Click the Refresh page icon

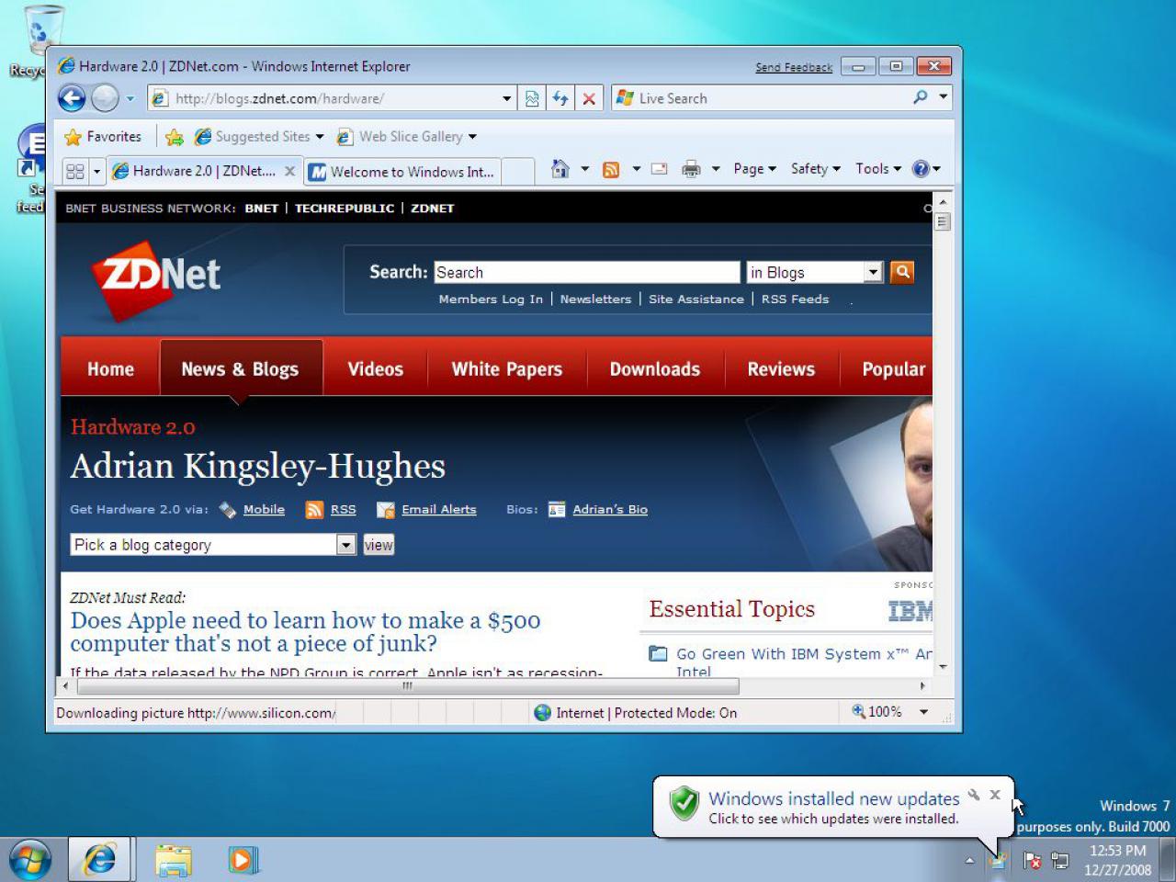point(560,98)
